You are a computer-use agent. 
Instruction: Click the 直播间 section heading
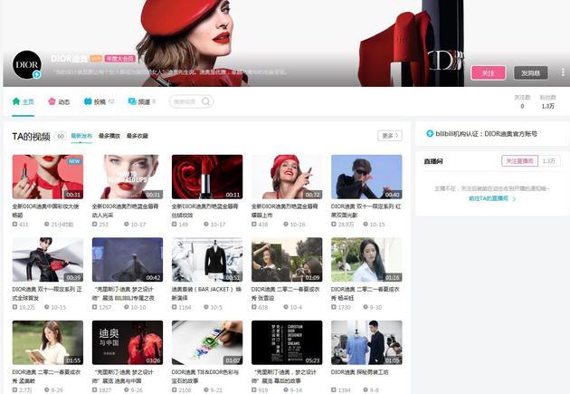[x=433, y=161]
